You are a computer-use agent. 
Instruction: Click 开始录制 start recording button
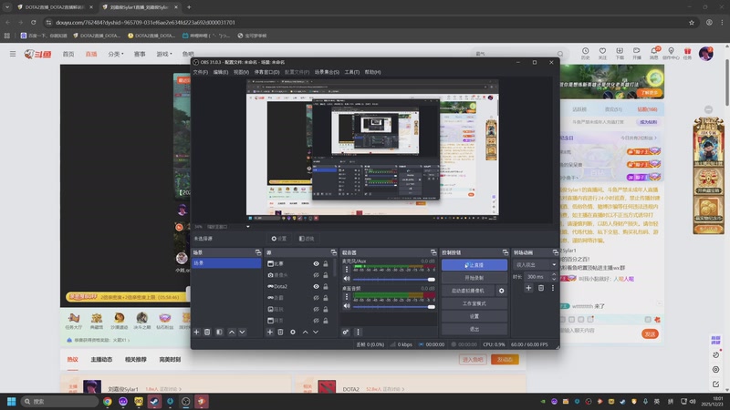474,278
